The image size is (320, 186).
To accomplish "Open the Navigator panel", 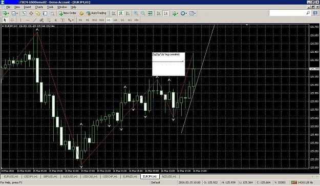I will pos(38,13).
